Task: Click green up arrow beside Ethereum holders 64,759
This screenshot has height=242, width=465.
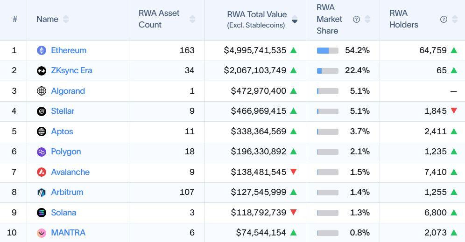Action: click(x=454, y=50)
